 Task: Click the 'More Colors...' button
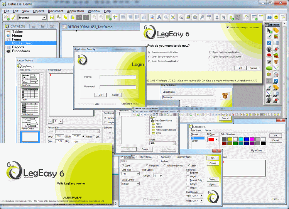pyautogui.click(x=257, y=151)
